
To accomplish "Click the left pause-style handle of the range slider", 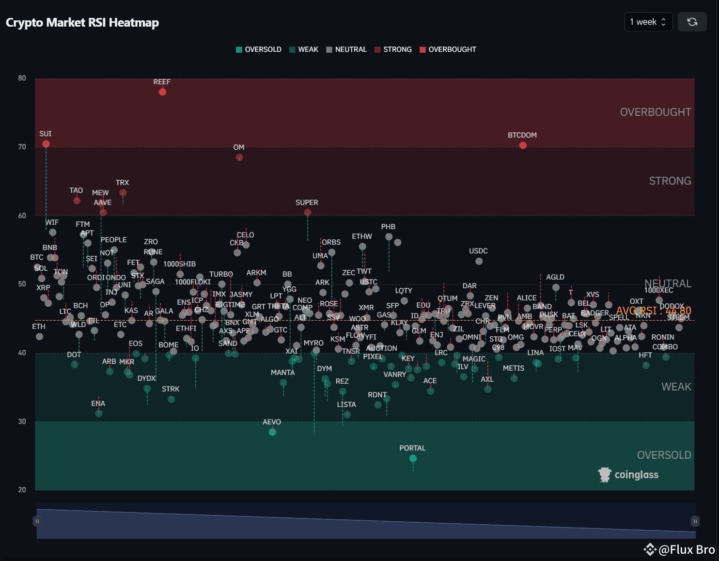I will tap(37, 521).
